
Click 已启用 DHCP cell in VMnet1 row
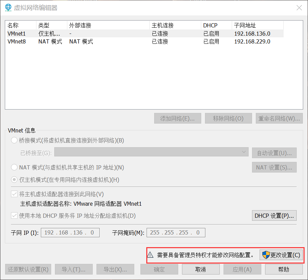coord(211,34)
